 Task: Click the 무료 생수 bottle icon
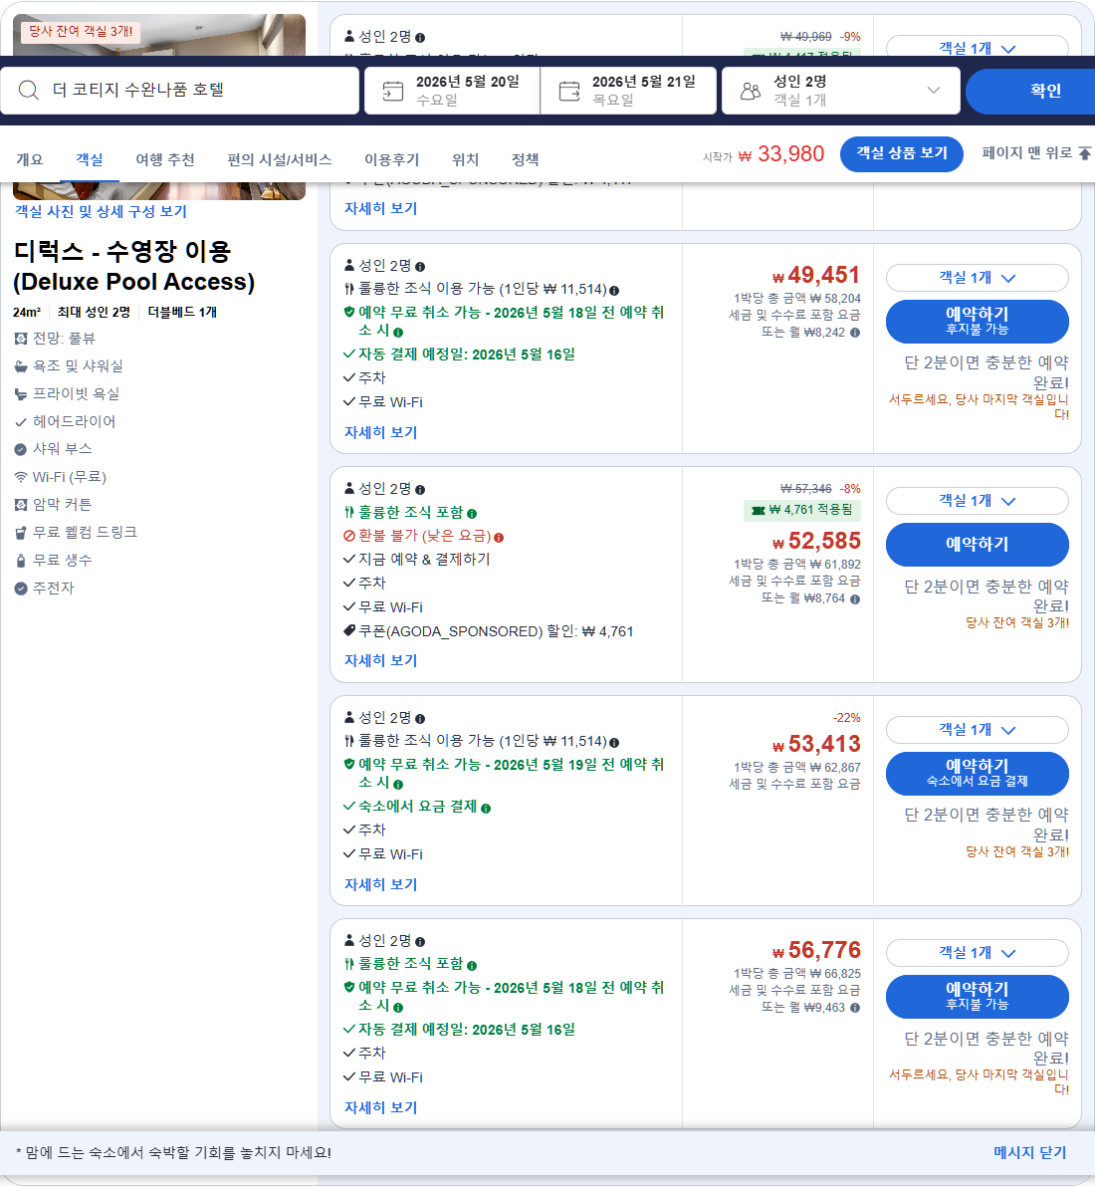(x=21, y=561)
